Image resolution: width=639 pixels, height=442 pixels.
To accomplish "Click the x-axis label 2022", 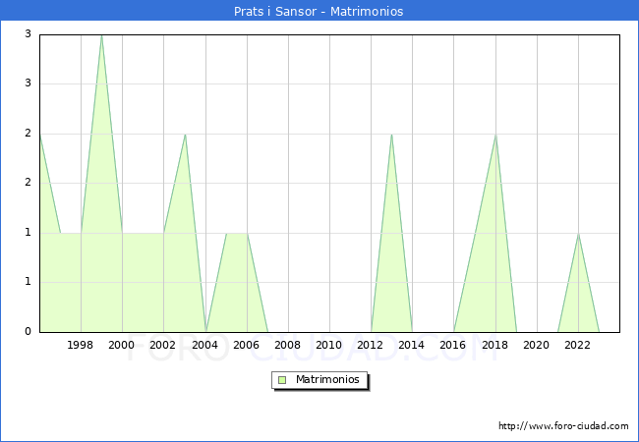I will pos(577,345).
